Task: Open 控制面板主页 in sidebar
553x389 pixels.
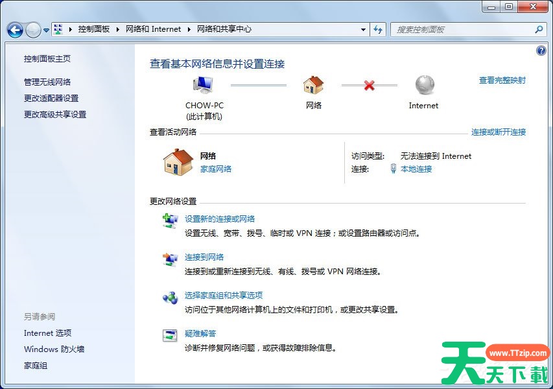Action: point(47,59)
